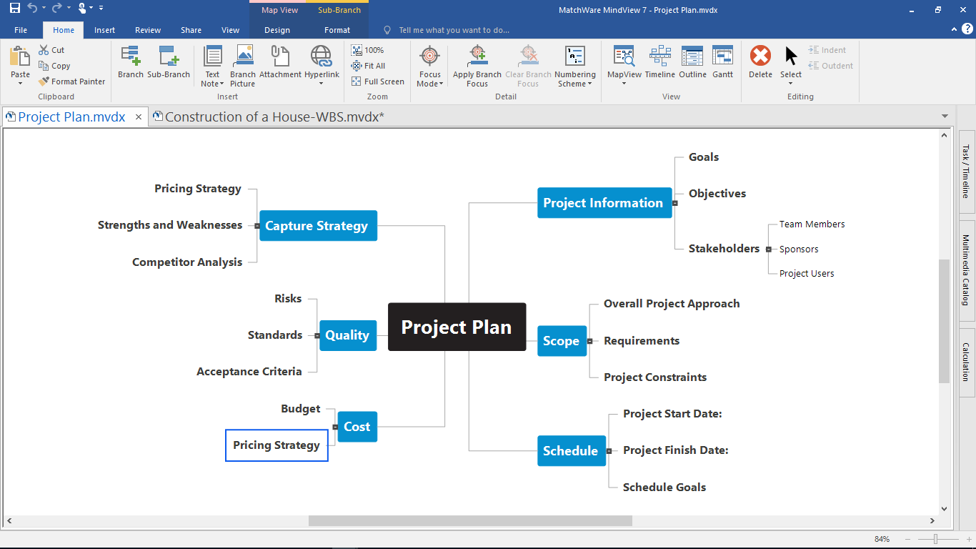
Task: Open the Review ribbon tab
Action: pos(148,30)
